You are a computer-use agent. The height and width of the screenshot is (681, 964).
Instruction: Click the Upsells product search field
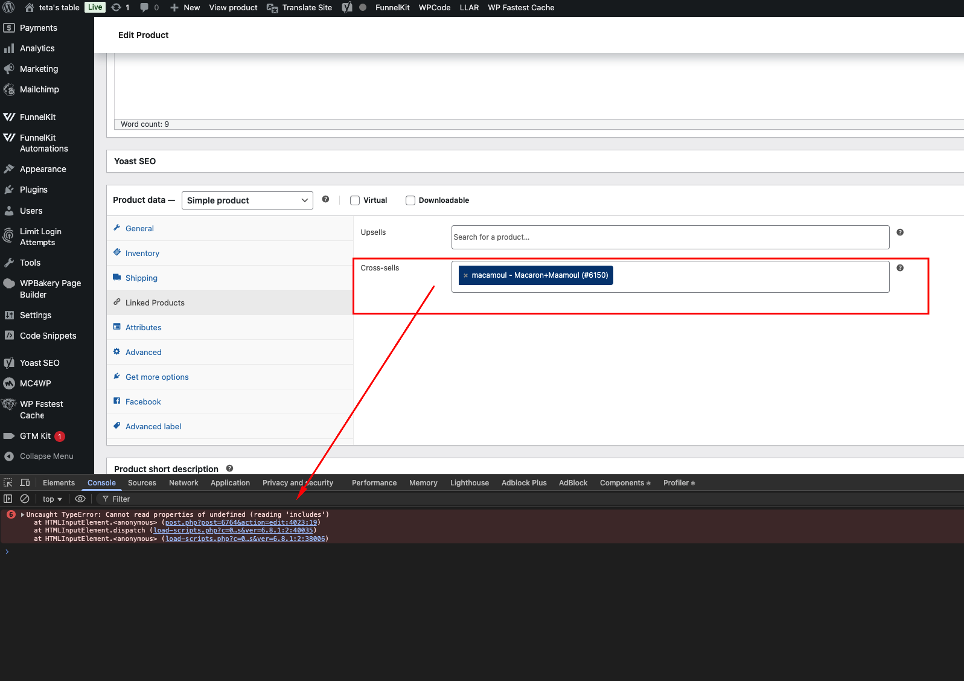point(670,237)
